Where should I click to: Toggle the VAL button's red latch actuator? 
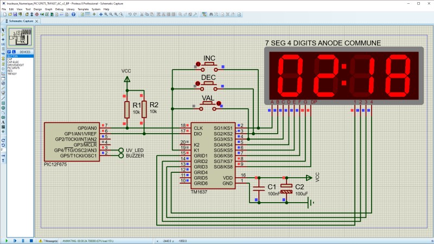tap(219, 103)
